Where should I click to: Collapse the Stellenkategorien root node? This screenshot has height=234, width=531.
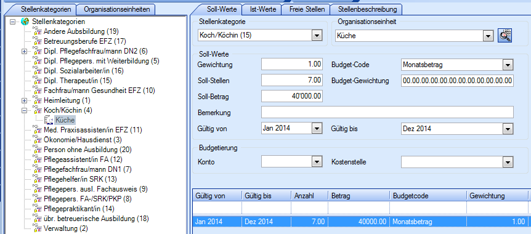(x=13, y=22)
